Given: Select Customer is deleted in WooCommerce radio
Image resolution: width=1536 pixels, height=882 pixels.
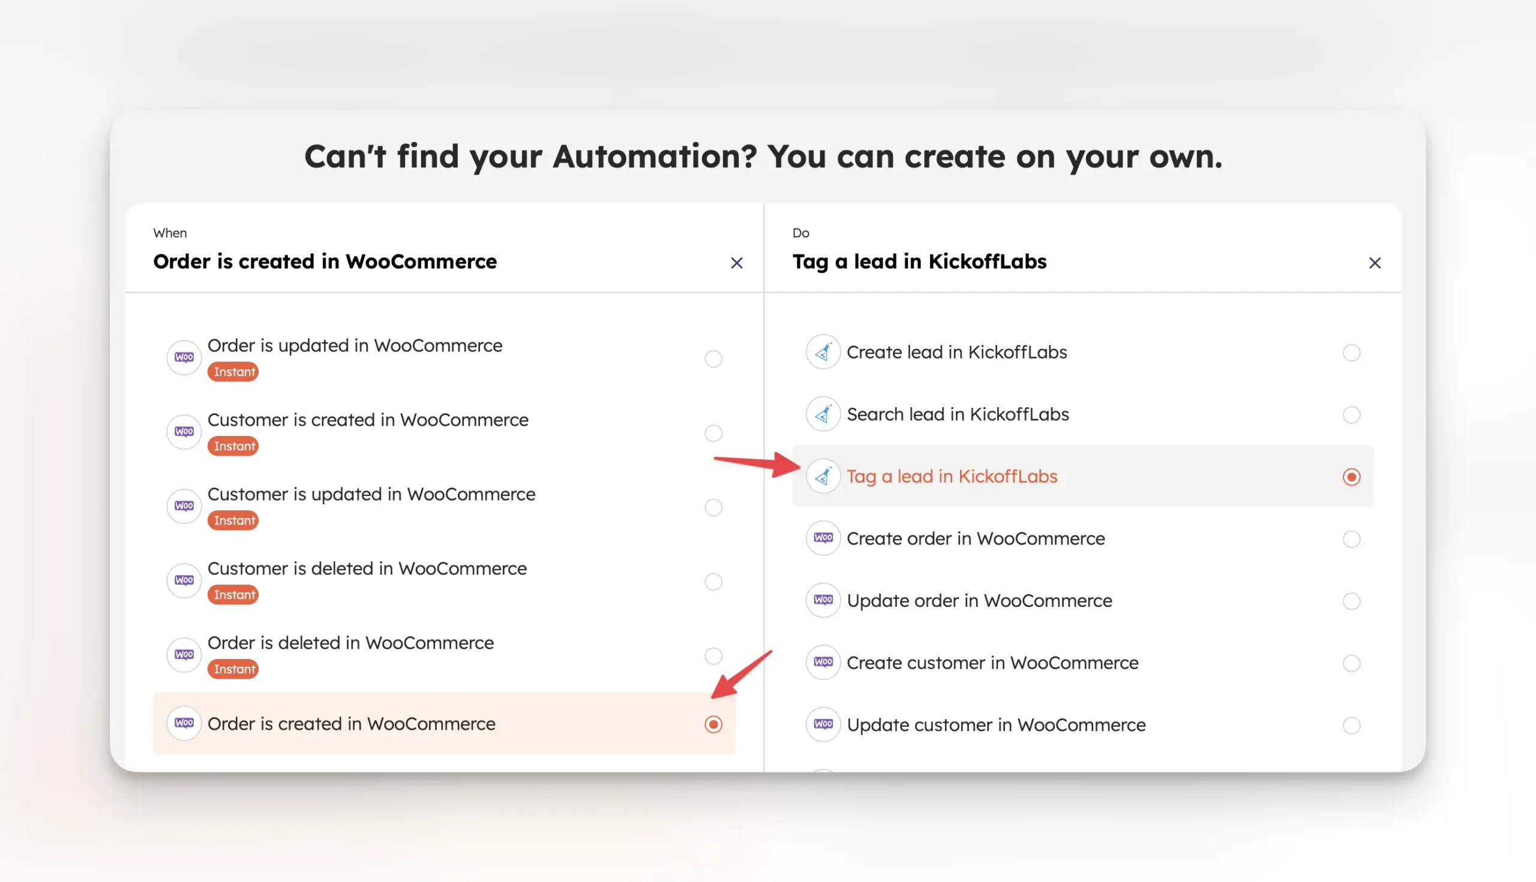Looking at the screenshot, I should pyautogui.click(x=713, y=582).
